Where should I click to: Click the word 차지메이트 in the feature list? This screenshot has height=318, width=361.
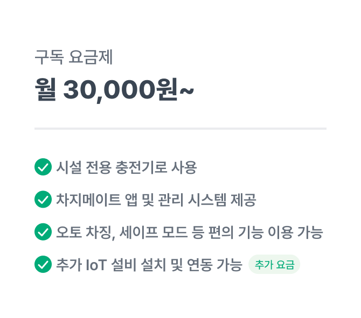[89, 200]
